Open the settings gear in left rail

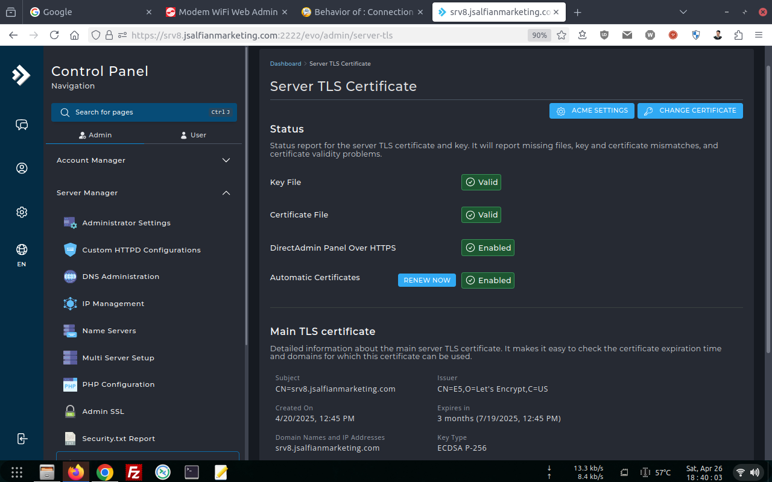point(22,212)
